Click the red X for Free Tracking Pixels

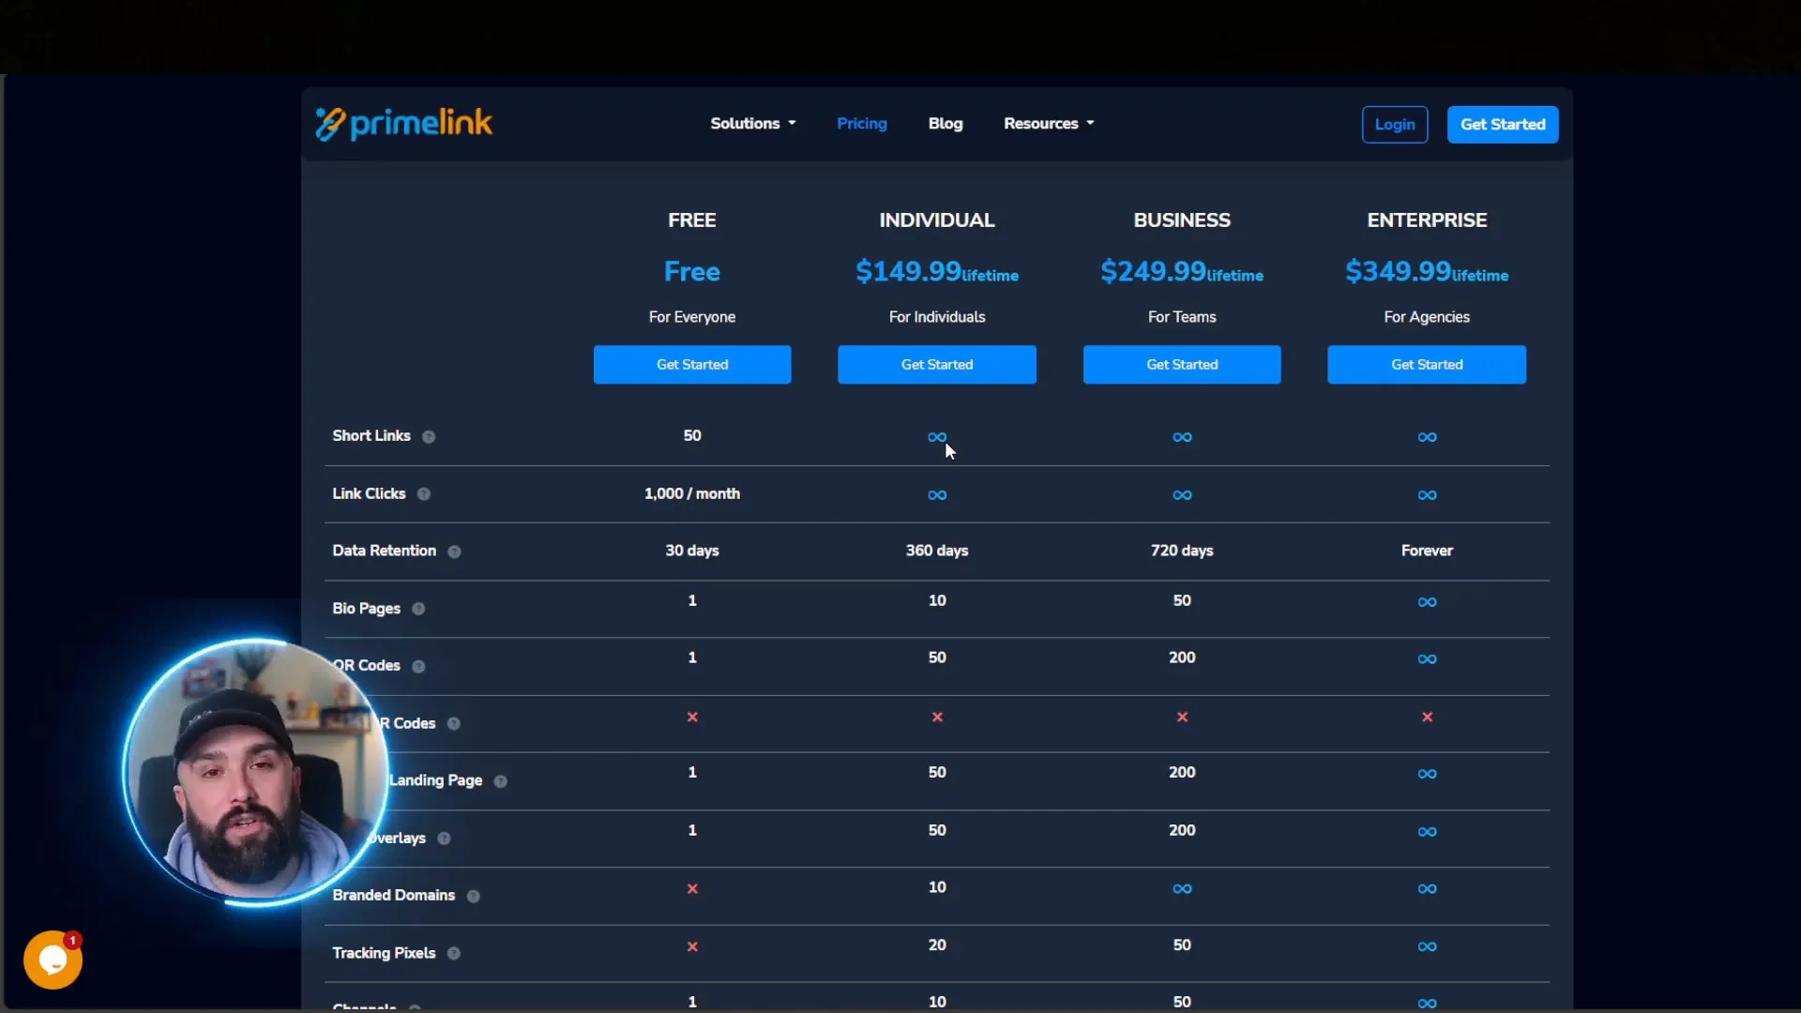692,946
